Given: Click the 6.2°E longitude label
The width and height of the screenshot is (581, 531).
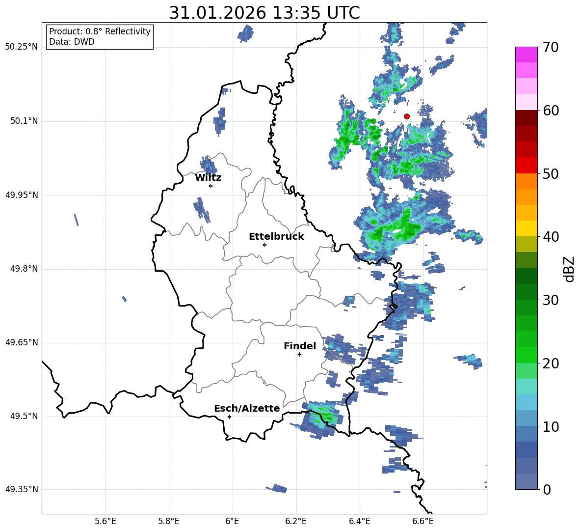Looking at the screenshot, I should (x=296, y=521).
